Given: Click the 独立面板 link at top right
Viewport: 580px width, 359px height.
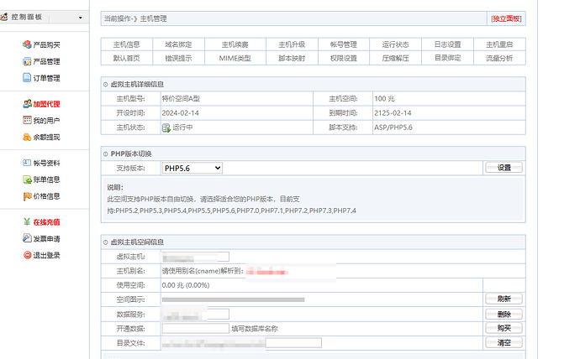Looking at the screenshot, I should click(x=507, y=18).
